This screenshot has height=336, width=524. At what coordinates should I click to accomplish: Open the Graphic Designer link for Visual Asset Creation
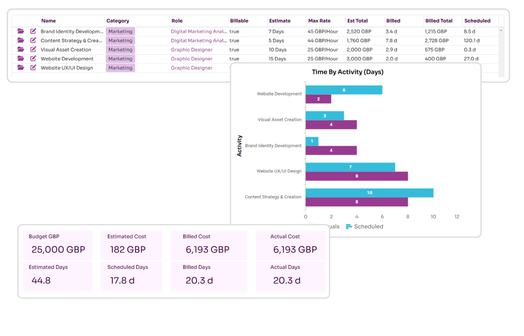tap(192, 49)
